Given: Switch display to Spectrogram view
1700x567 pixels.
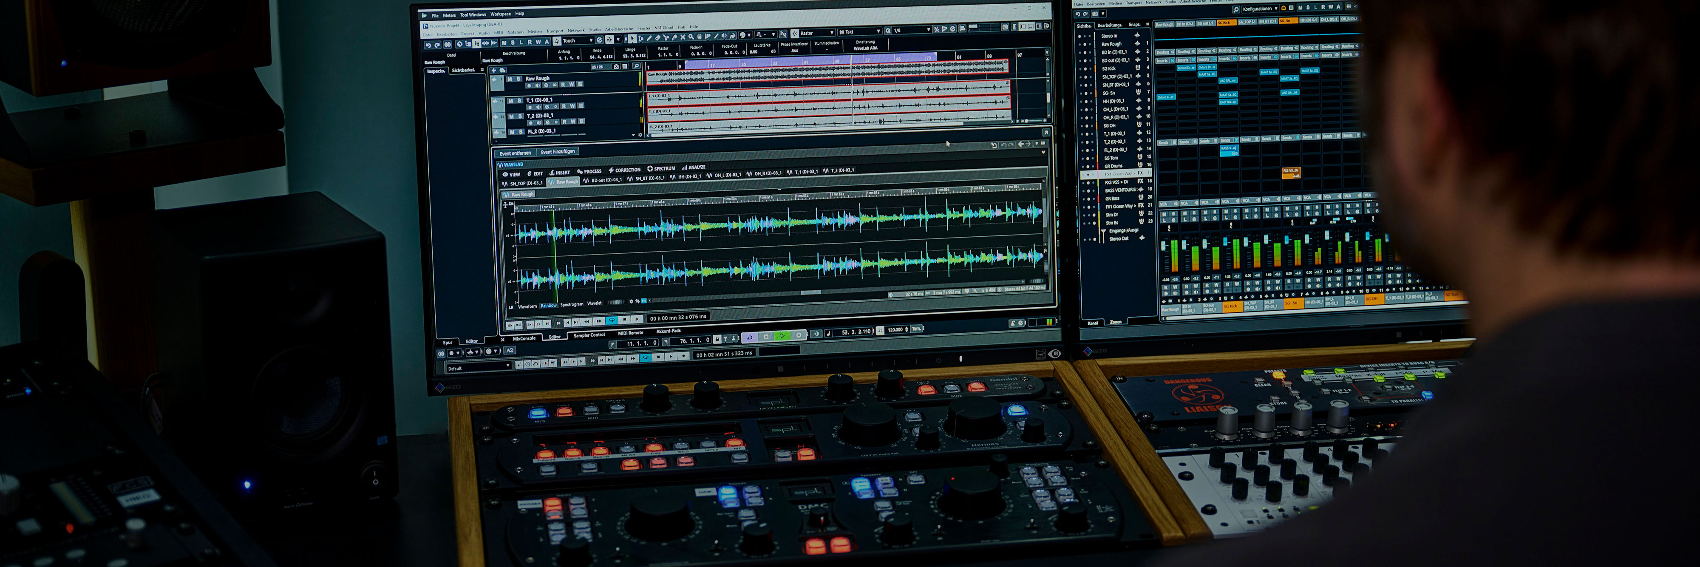Looking at the screenshot, I should [x=572, y=304].
